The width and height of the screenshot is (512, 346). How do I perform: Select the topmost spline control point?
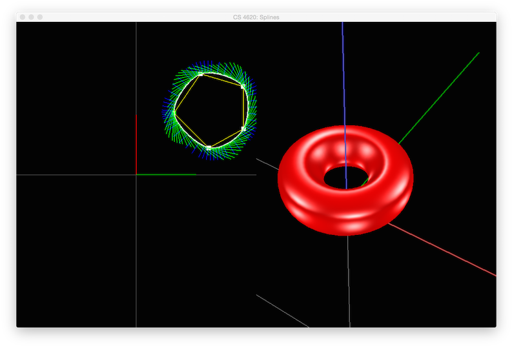[x=200, y=75]
